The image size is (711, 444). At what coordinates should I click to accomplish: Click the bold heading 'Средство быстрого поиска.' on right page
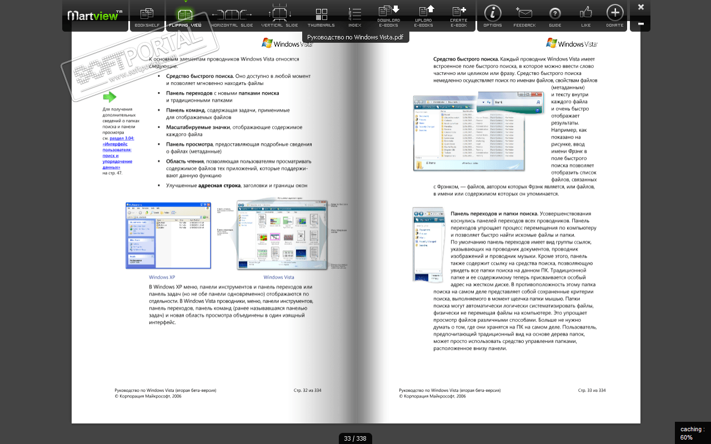coord(465,59)
